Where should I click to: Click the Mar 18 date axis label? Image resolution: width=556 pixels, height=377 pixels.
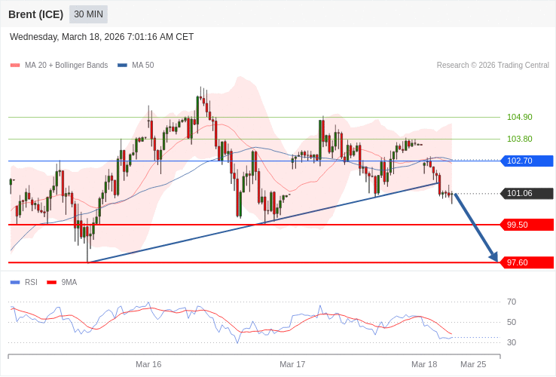click(424, 364)
